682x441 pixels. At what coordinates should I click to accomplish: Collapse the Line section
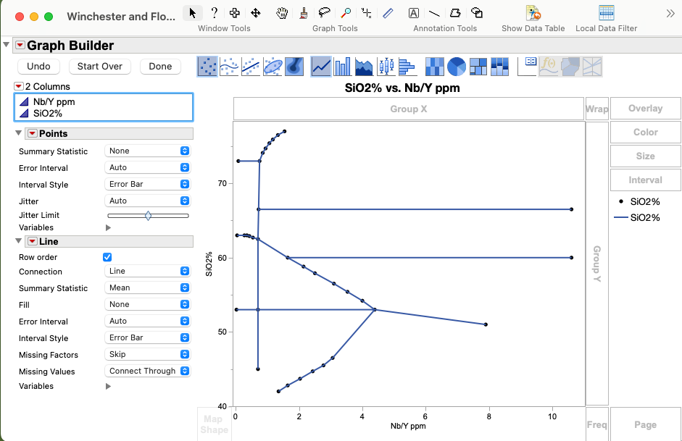pyautogui.click(x=18, y=240)
